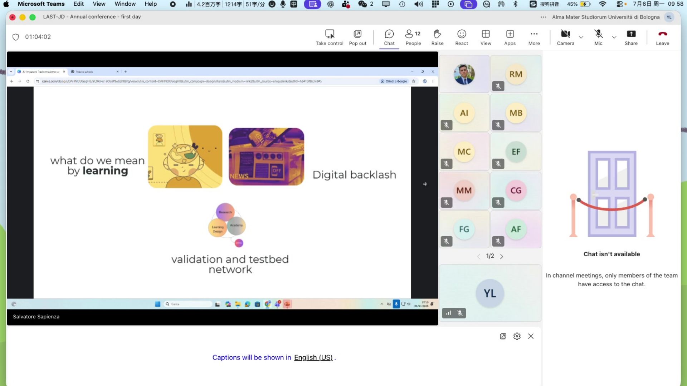687x386 pixels.
Task: Unmute the Mic
Action: 598,38
